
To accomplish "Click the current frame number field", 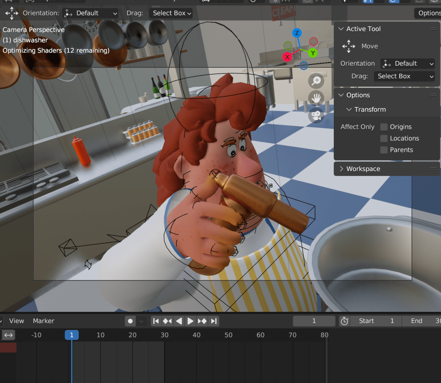I will point(314,321).
